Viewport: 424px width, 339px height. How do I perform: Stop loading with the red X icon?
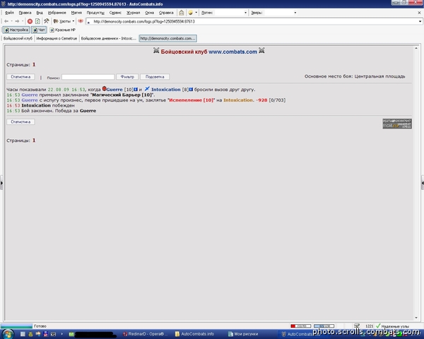30,21
